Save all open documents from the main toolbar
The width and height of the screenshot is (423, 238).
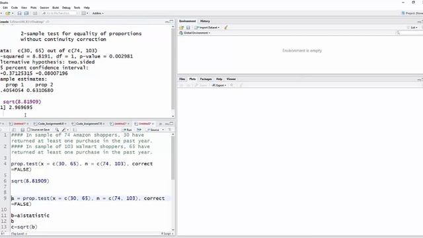(x=26, y=13)
